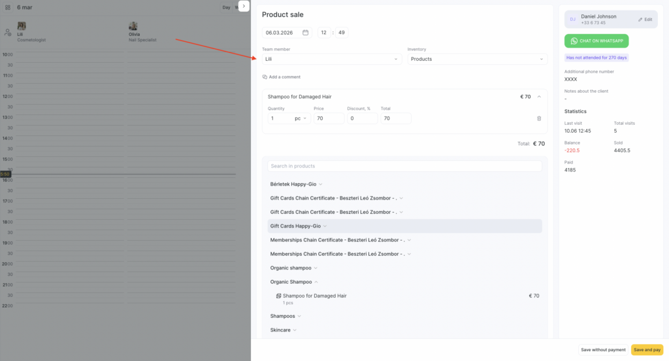The height and width of the screenshot is (361, 669).
Task: Click the Search in products field
Action: [404, 166]
